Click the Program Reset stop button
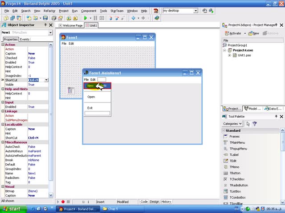The width and height of the screenshot is (285, 213). 102,18
